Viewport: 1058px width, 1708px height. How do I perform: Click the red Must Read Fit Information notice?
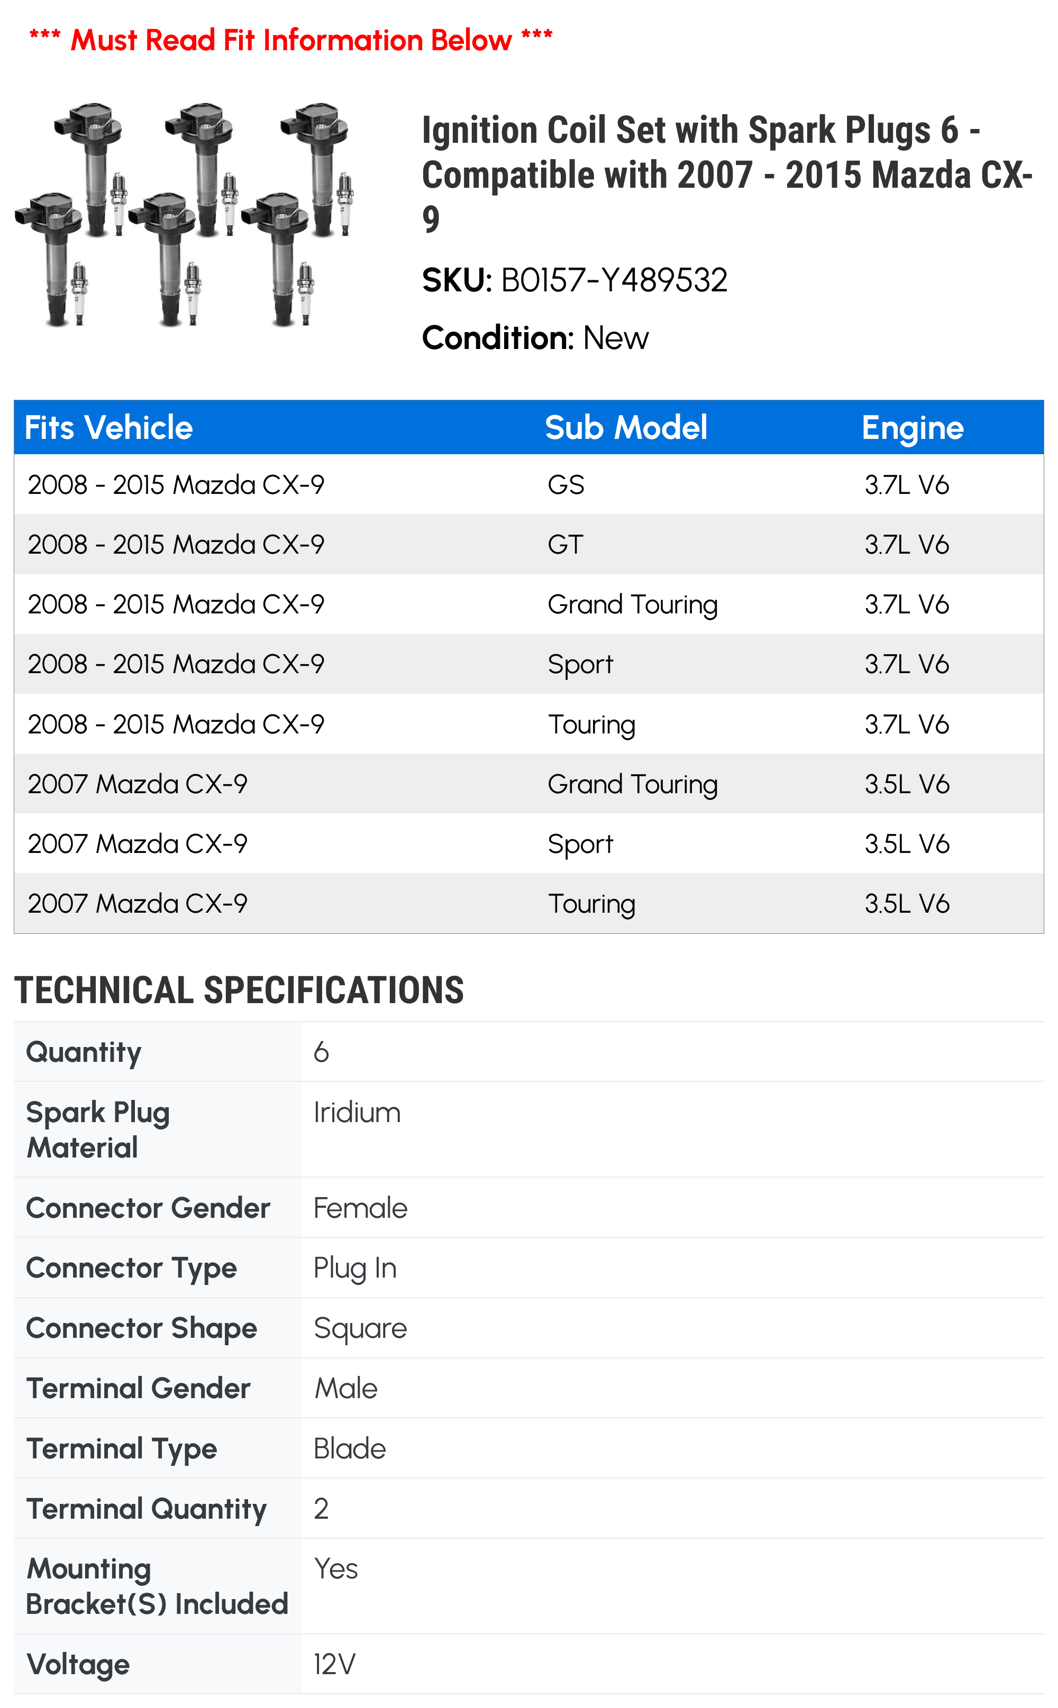(290, 40)
